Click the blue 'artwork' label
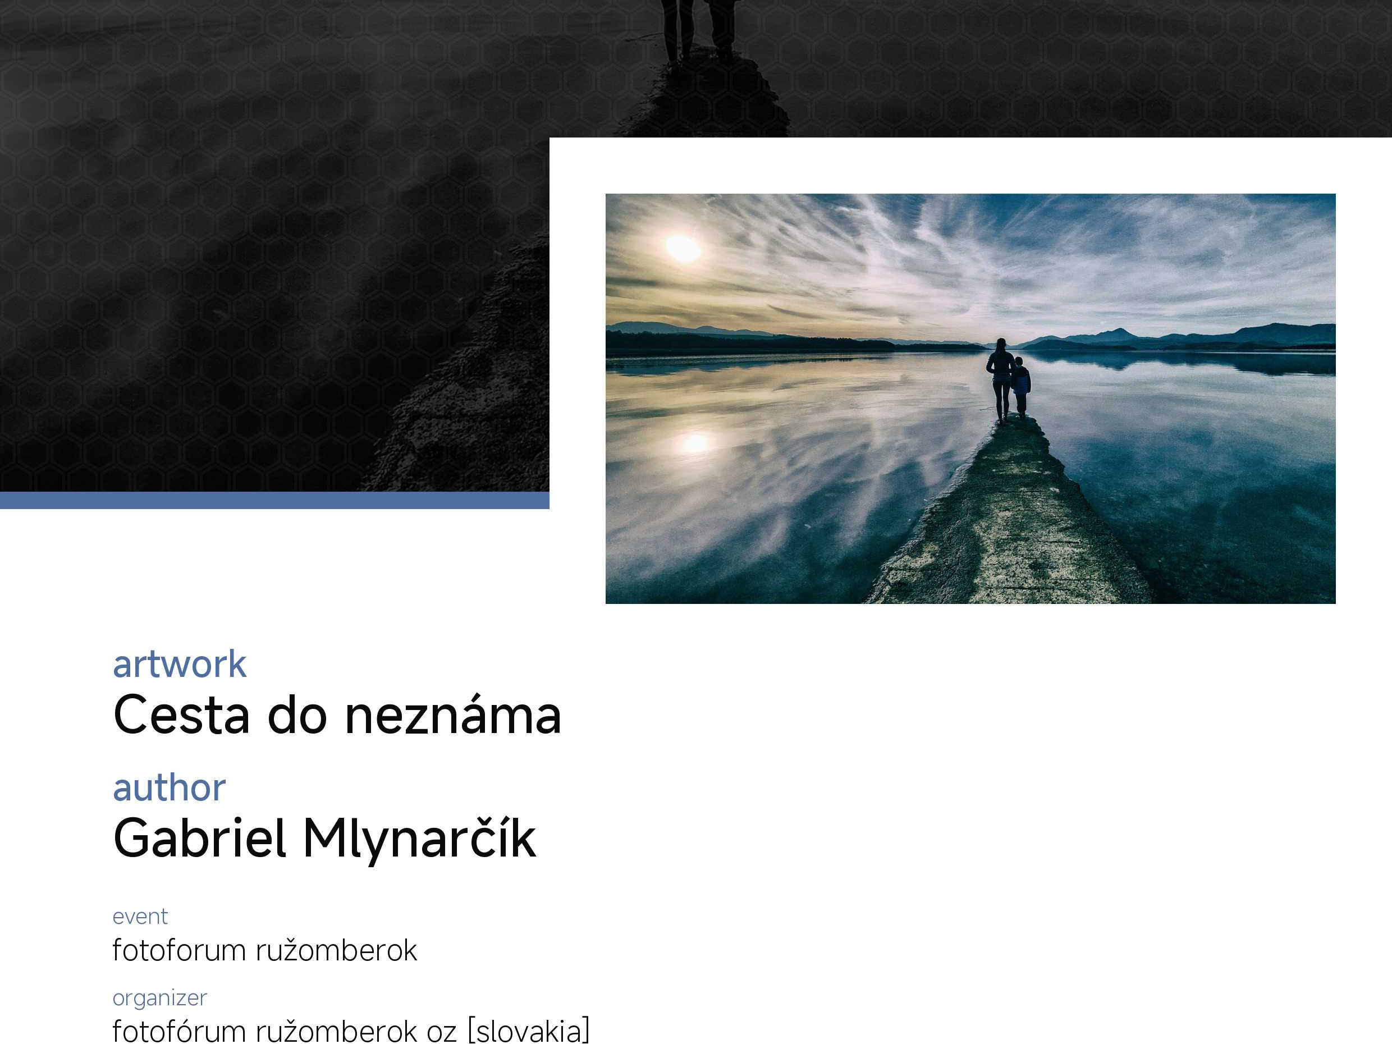Viewport: 1392px width, 1044px height. (180, 664)
